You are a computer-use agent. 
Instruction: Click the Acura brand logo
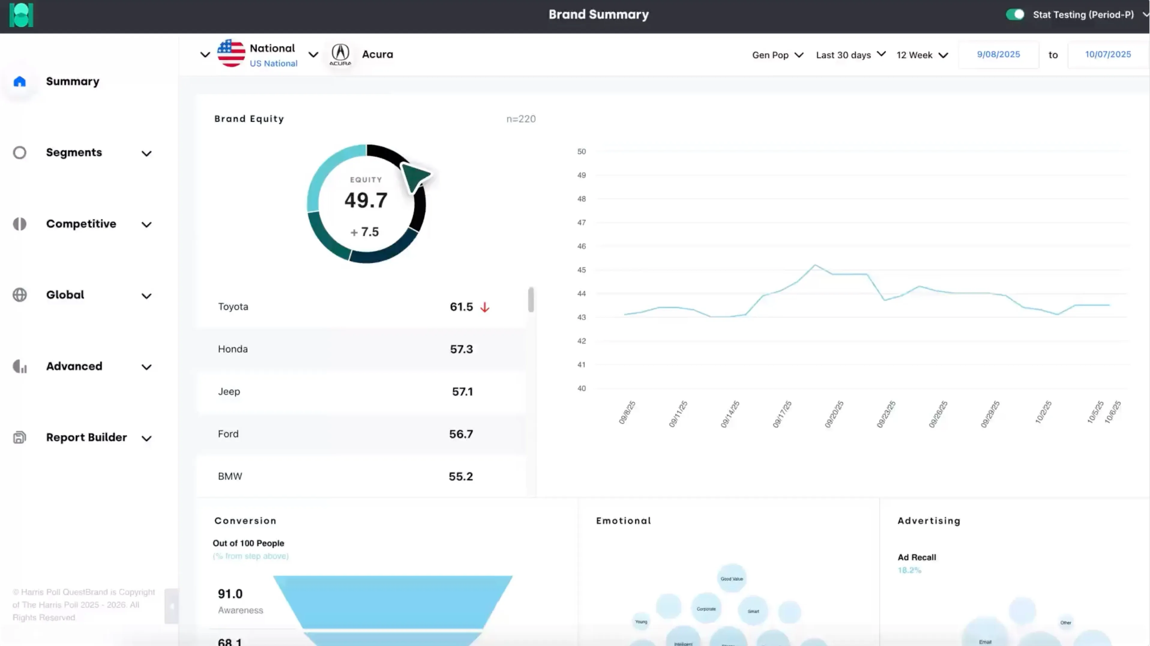pos(340,54)
